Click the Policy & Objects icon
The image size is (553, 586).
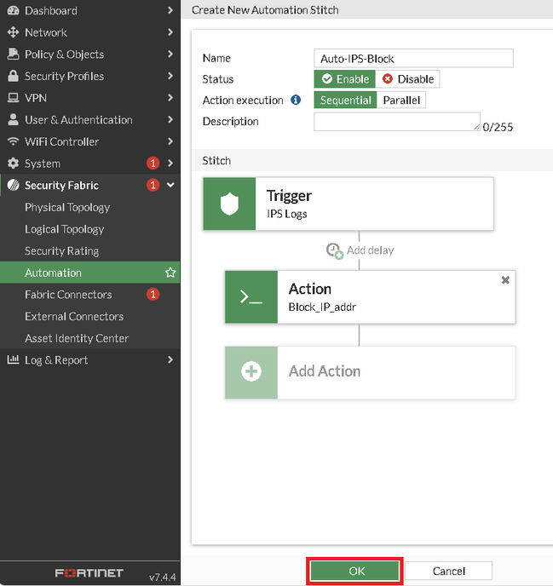13,55
